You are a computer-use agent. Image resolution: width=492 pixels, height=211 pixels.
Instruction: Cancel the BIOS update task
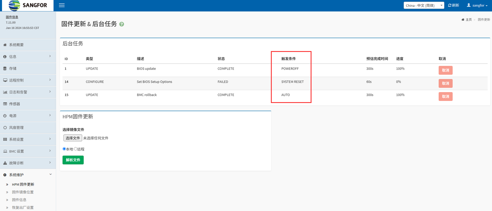coord(445,70)
